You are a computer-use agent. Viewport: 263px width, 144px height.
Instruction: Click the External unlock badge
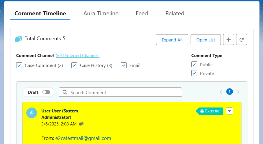[x=210, y=111]
